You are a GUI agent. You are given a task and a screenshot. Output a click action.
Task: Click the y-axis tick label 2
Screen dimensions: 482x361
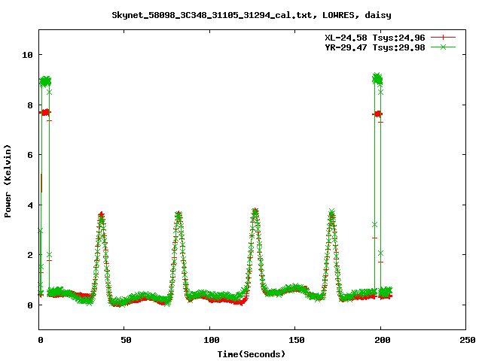click(x=30, y=255)
